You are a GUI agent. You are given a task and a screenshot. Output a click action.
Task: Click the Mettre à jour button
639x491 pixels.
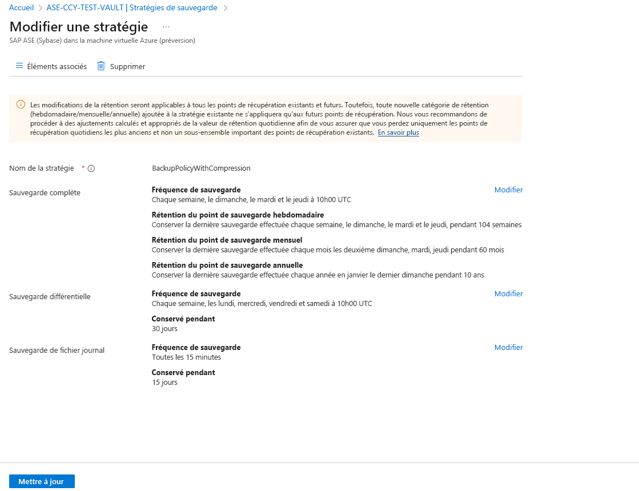point(42,481)
